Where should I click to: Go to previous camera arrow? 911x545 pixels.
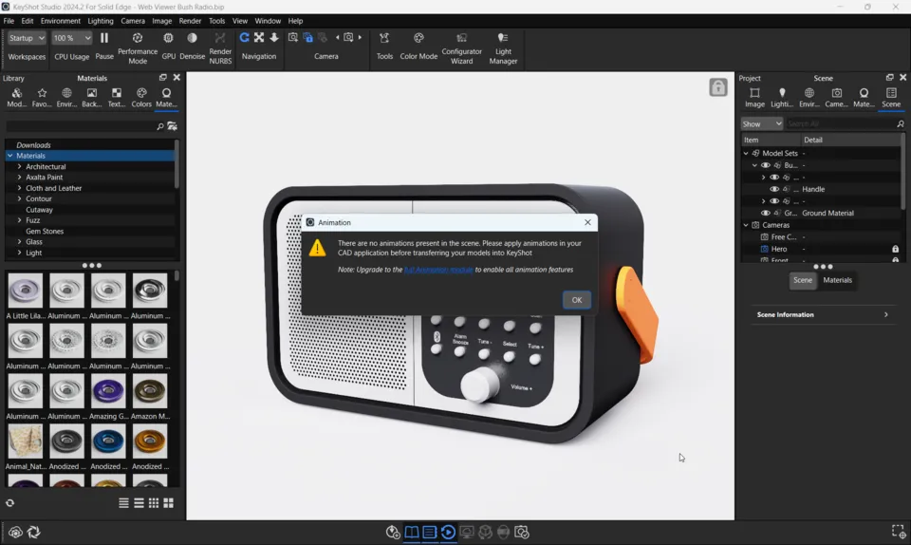[x=337, y=37]
